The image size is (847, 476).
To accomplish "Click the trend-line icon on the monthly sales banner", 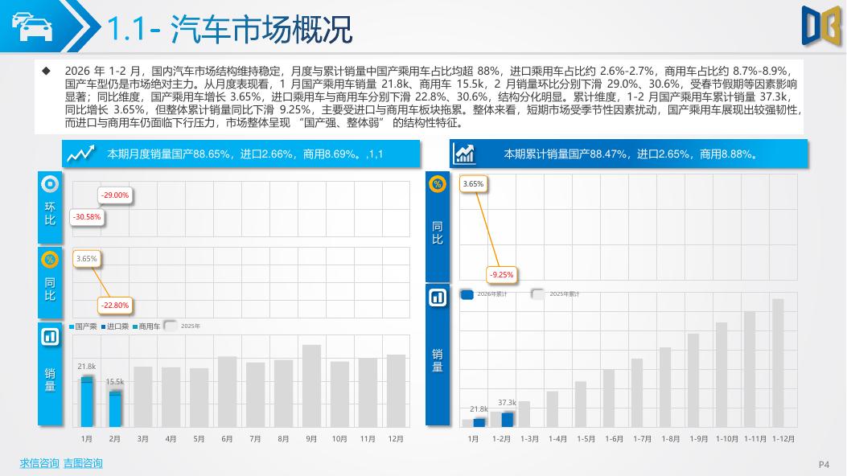I will click(80, 153).
